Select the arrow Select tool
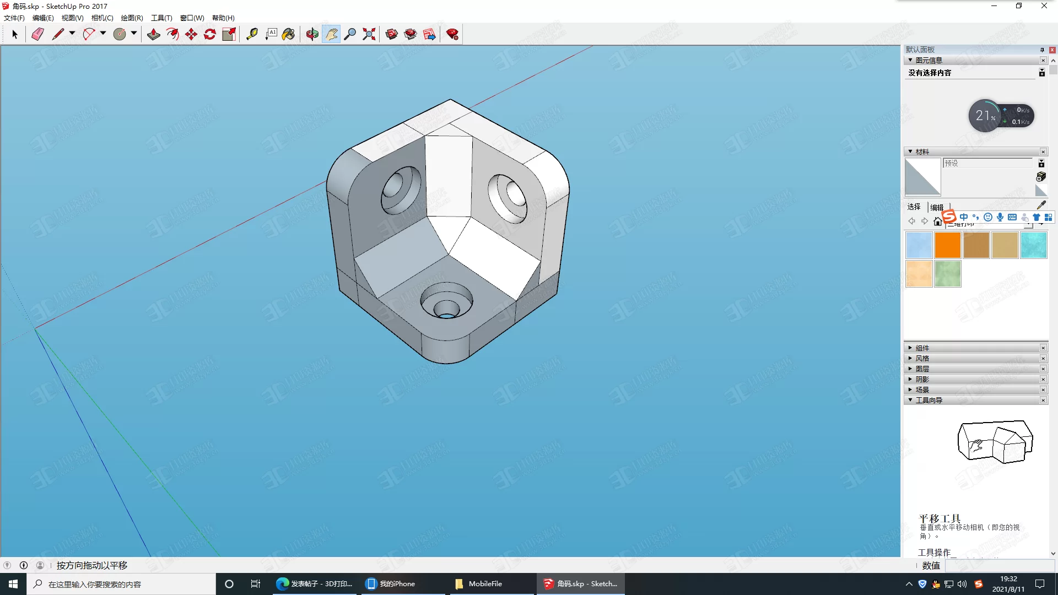 [x=15, y=34]
